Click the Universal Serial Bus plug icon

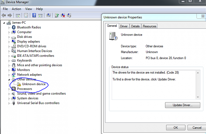coord(14,103)
